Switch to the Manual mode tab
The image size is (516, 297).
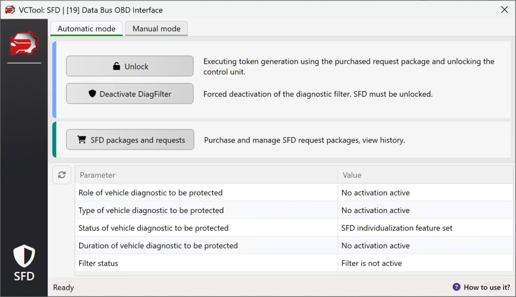coord(156,29)
